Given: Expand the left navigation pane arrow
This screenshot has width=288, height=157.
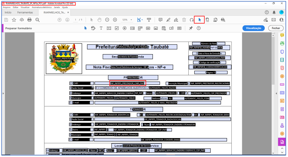Looking at the screenshot, I should click(3, 93).
